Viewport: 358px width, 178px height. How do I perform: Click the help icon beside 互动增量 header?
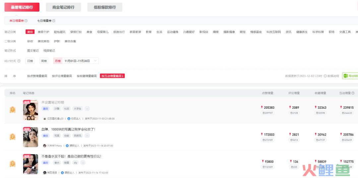click(353, 93)
